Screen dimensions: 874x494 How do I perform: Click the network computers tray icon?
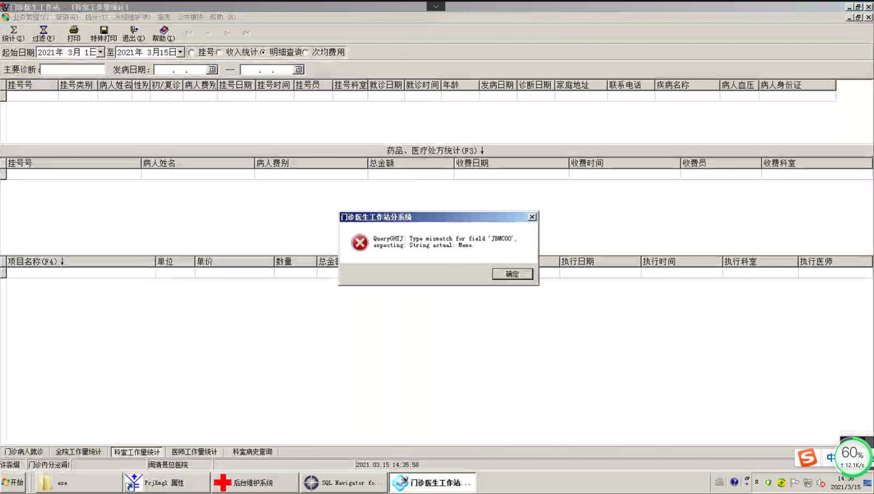(x=808, y=483)
